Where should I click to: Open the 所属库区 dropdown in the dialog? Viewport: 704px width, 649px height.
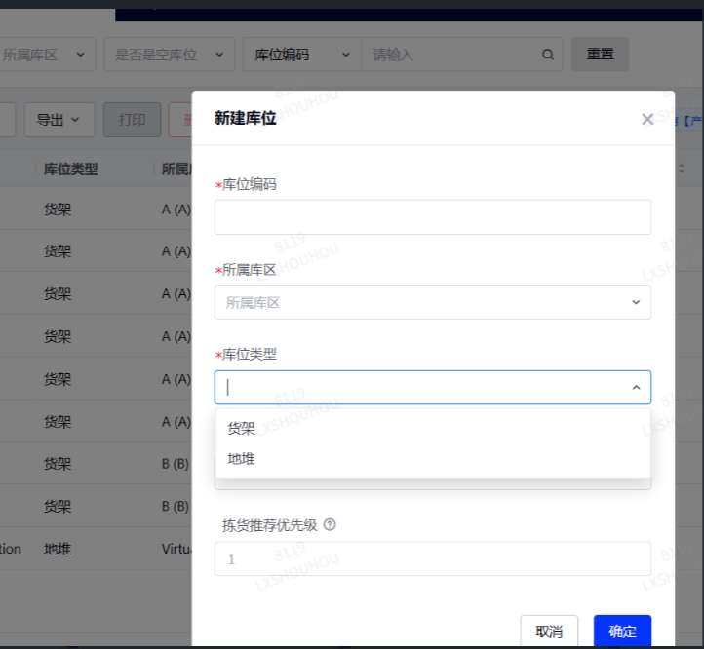(x=432, y=302)
